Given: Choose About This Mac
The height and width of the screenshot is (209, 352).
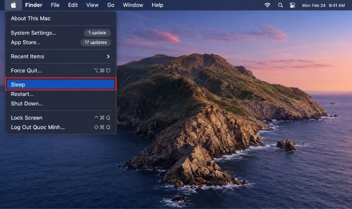Looking at the screenshot, I should click(61, 18).
